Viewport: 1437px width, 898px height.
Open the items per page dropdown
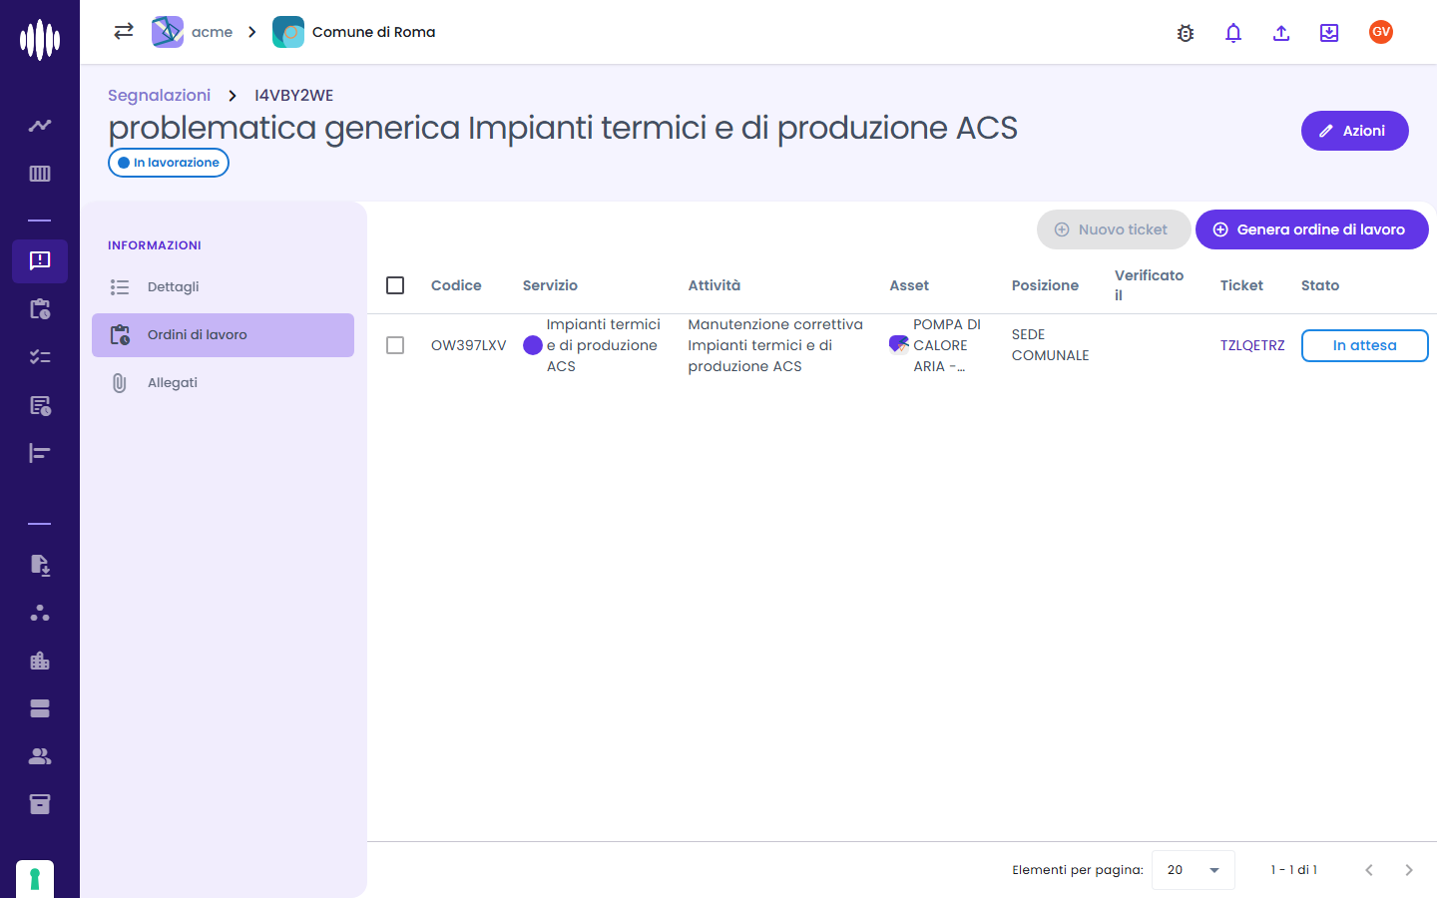click(x=1194, y=870)
